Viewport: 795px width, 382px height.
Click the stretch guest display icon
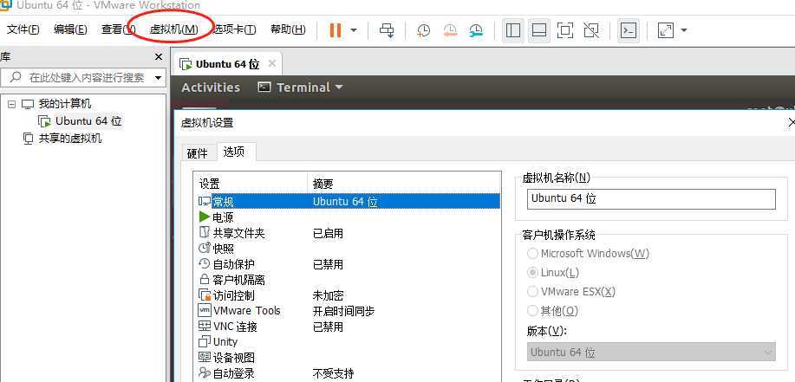[666, 30]
